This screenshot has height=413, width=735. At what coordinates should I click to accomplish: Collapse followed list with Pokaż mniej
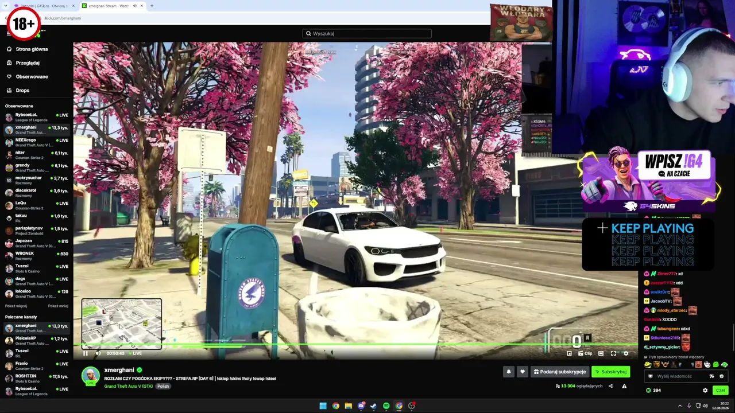point(58,306)
